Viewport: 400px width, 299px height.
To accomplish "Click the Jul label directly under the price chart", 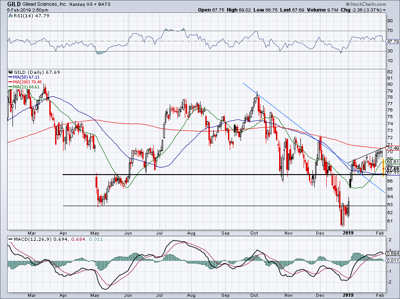I will point(160,233).
